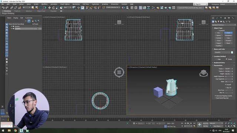Screen dimensions: 237x133
Task: Open the Utilities wrench panel icon
Action: pos(233,18)
